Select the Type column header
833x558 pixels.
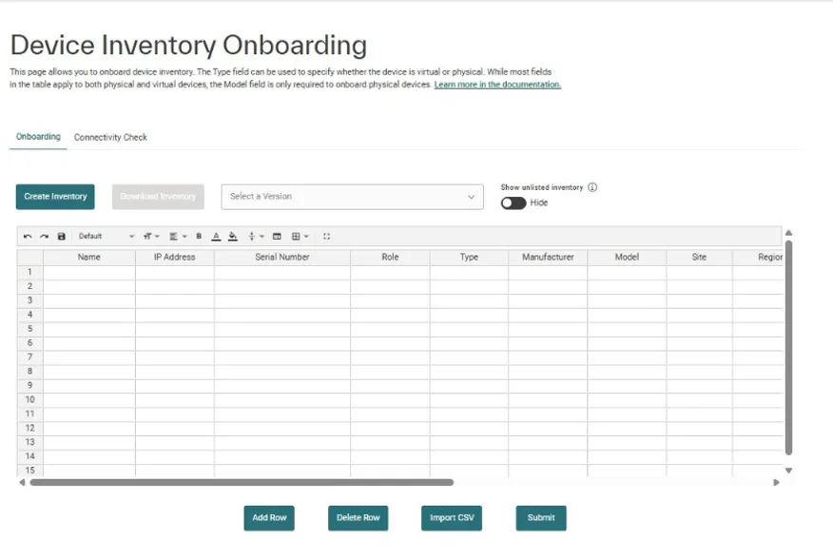[x=469, y=257]
